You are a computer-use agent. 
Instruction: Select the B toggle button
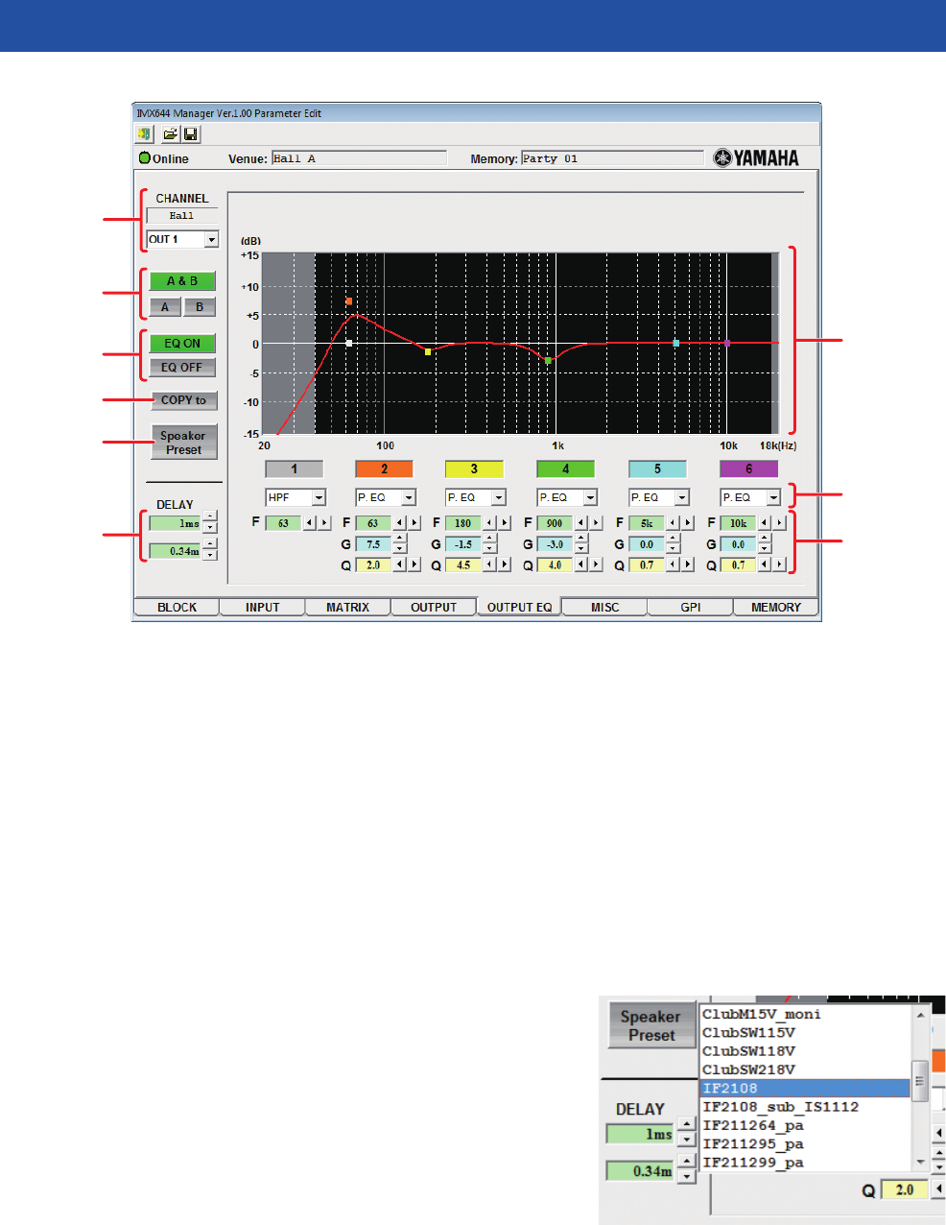tap(200, 307)
